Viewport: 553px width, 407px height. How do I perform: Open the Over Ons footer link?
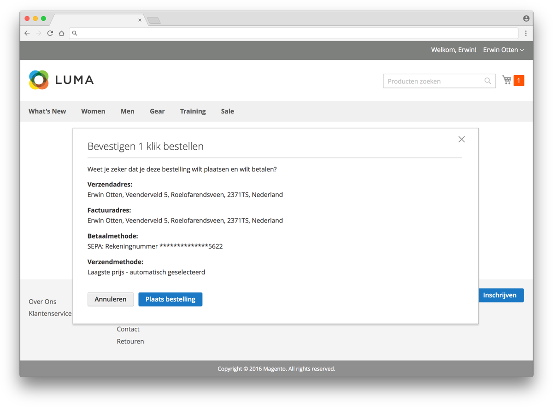point(42,302)
